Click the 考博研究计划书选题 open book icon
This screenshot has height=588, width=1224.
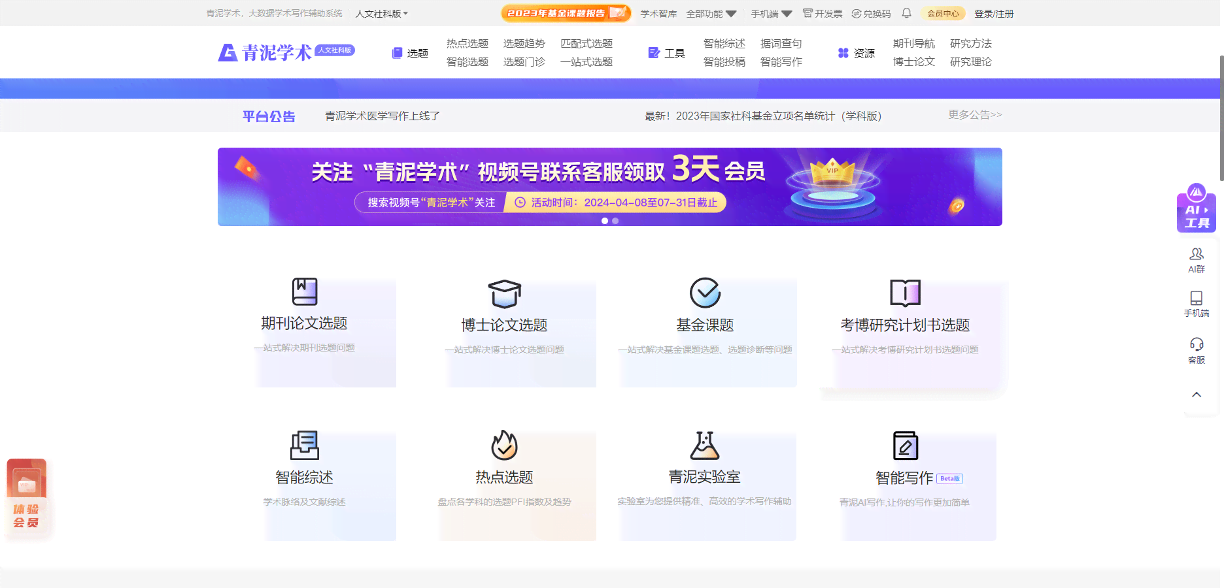coord(906,293)
